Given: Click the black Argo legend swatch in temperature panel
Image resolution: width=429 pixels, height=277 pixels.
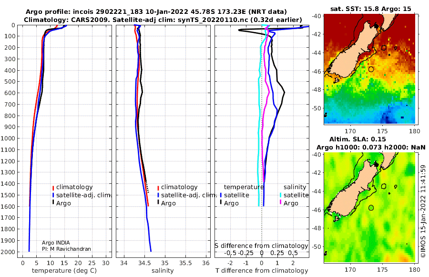Looking at the screenshot, I should [x=53, y=202].
